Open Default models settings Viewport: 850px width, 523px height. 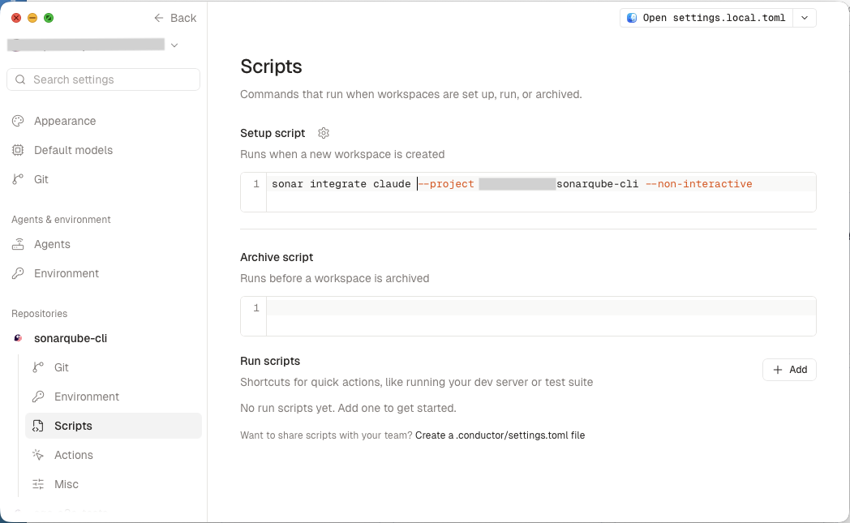coord(73,150)
